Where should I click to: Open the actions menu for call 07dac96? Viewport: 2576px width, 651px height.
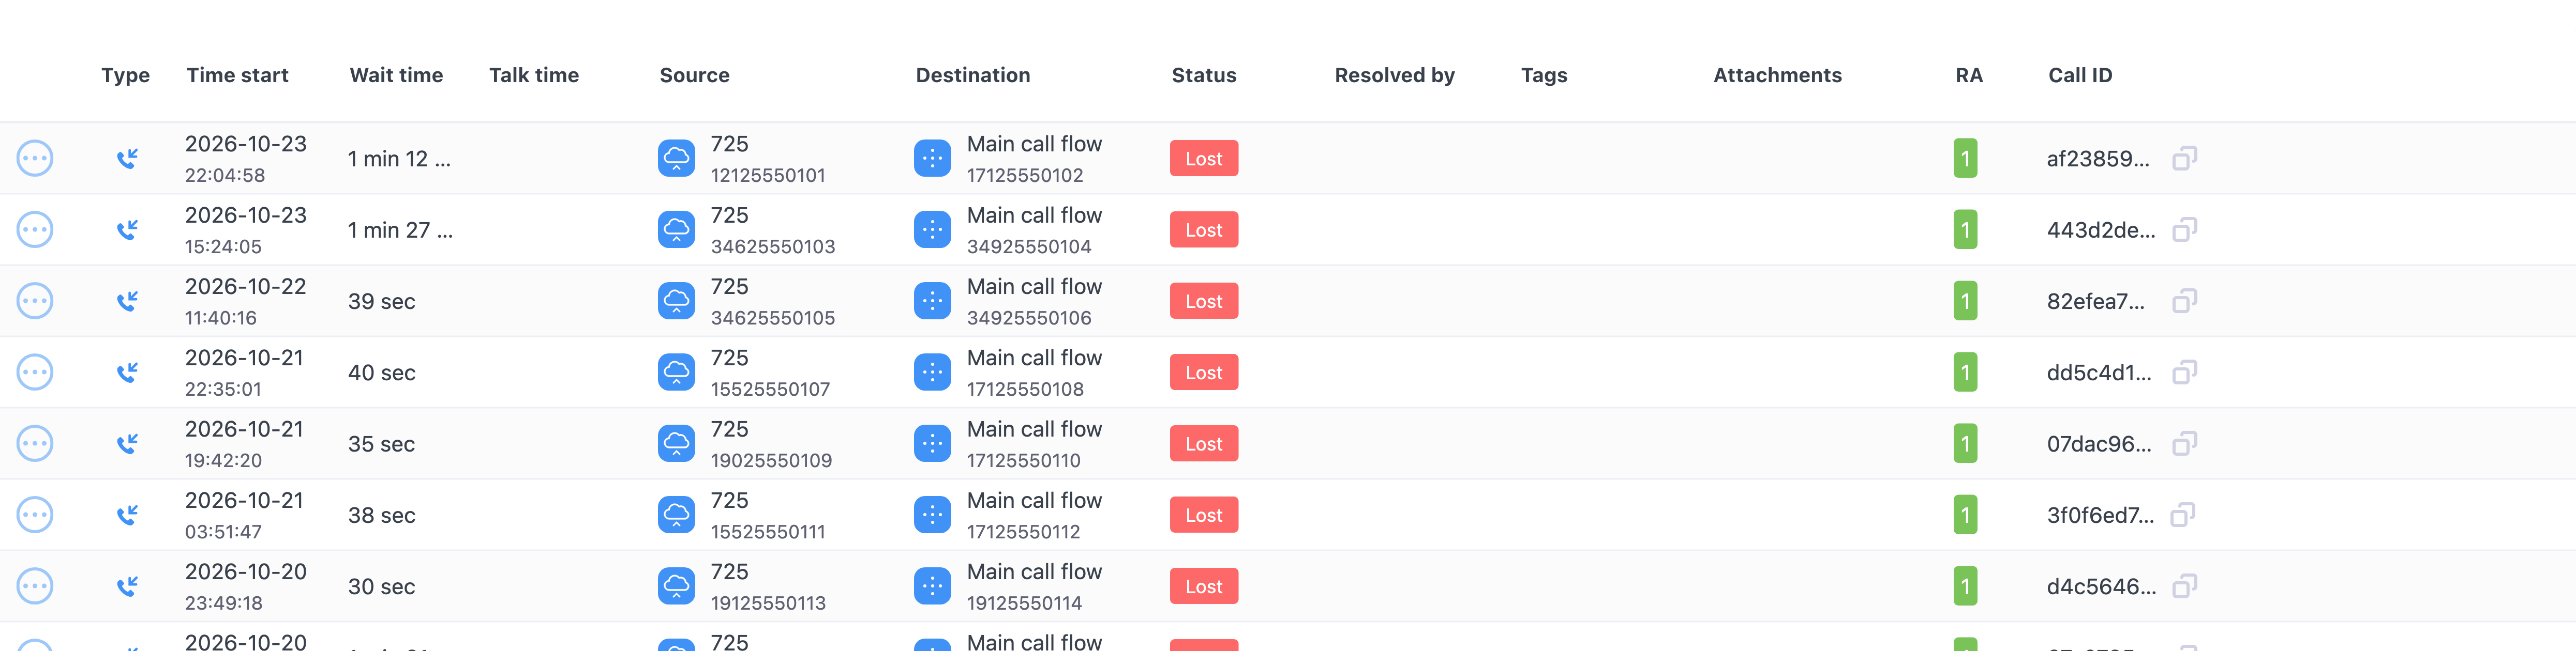[x=35, y=443]
